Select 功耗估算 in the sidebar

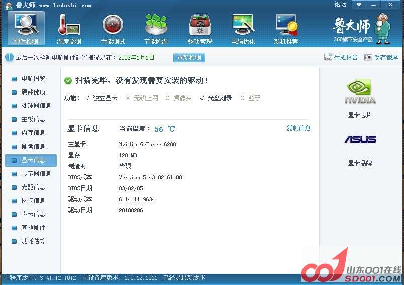click(33, 241)
